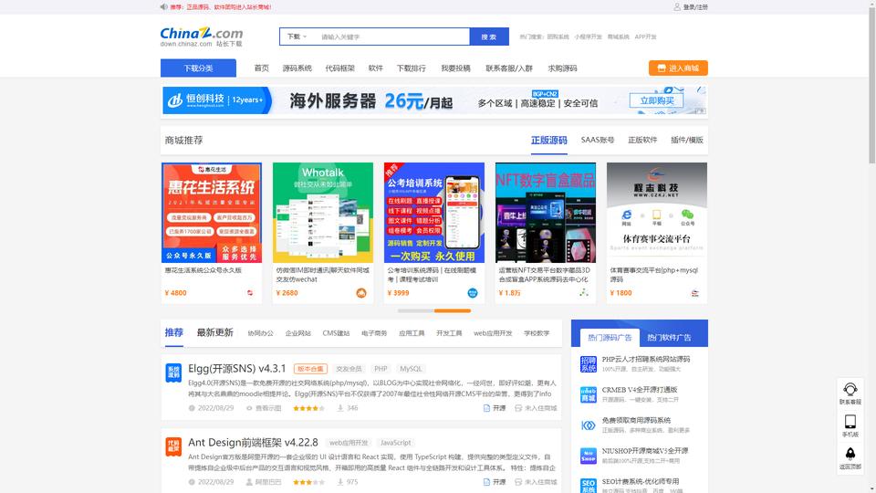876x493 pixels.
Task: Open the Elgg(开源SNS) v4.3.1 title
Action: point(237,369)
